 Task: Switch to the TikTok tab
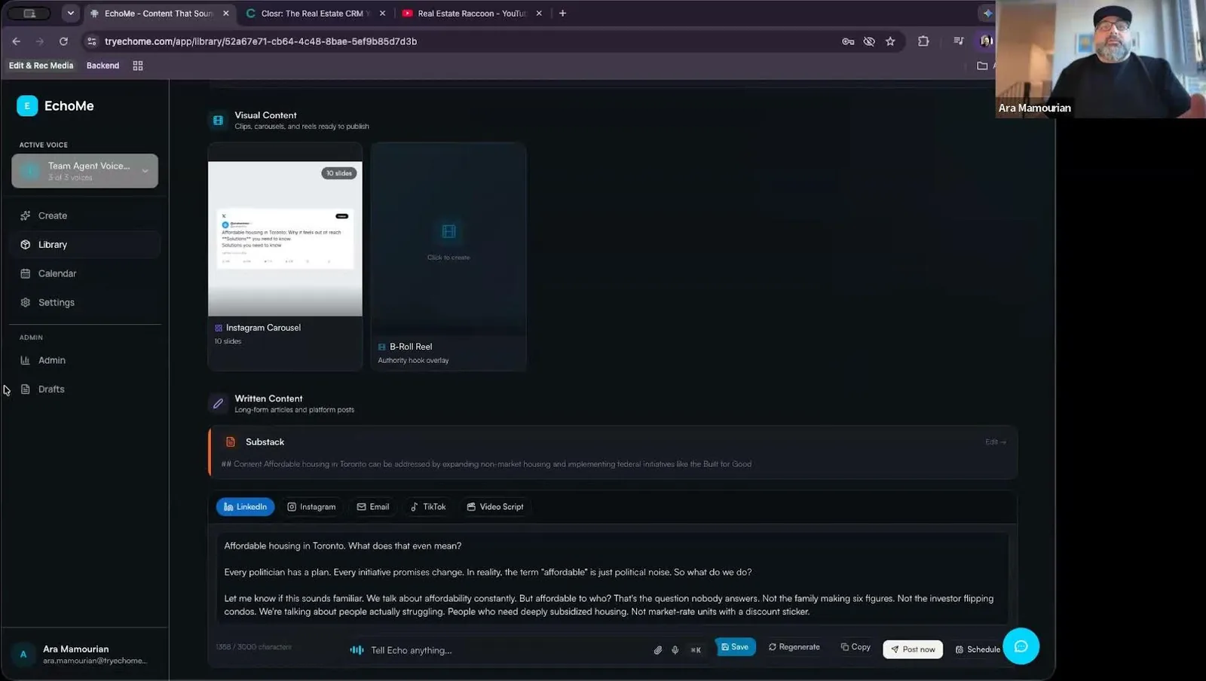click(x=427, y=507)
